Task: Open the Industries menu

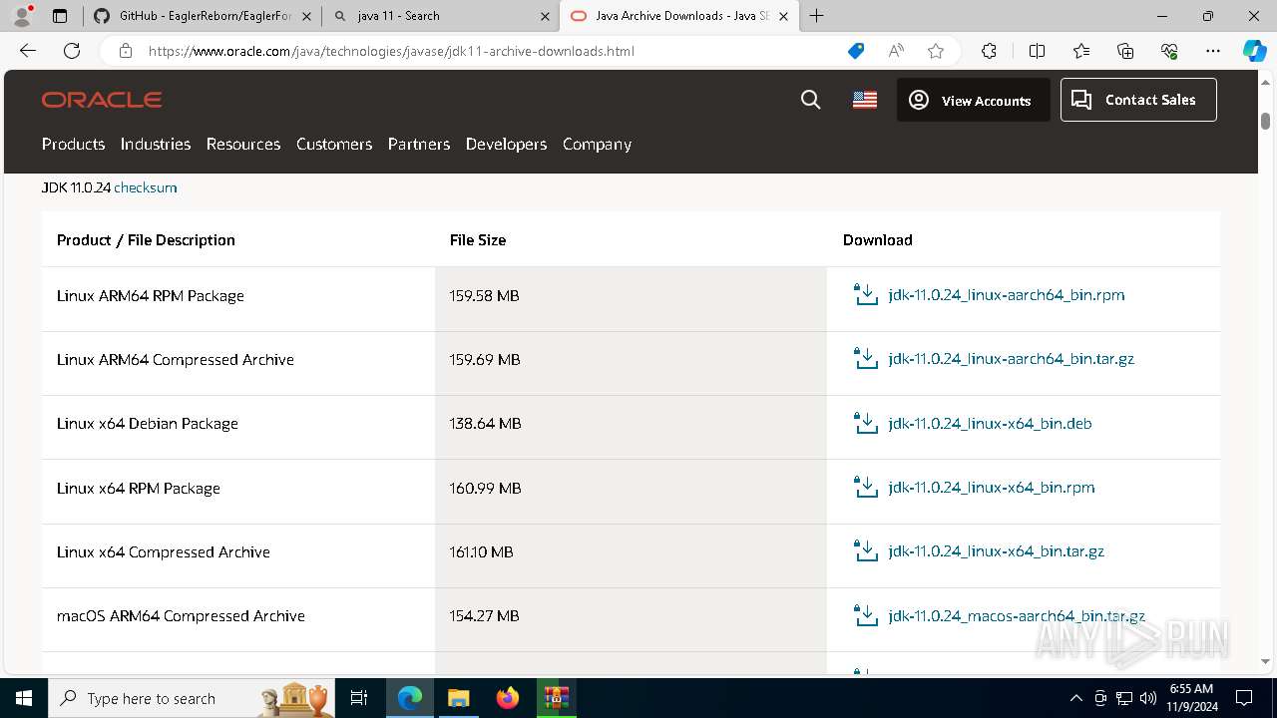Action: [x=156, y=144]
